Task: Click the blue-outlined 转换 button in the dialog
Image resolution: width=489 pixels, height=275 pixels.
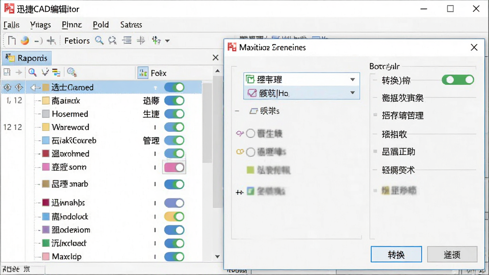Action: 396,254
